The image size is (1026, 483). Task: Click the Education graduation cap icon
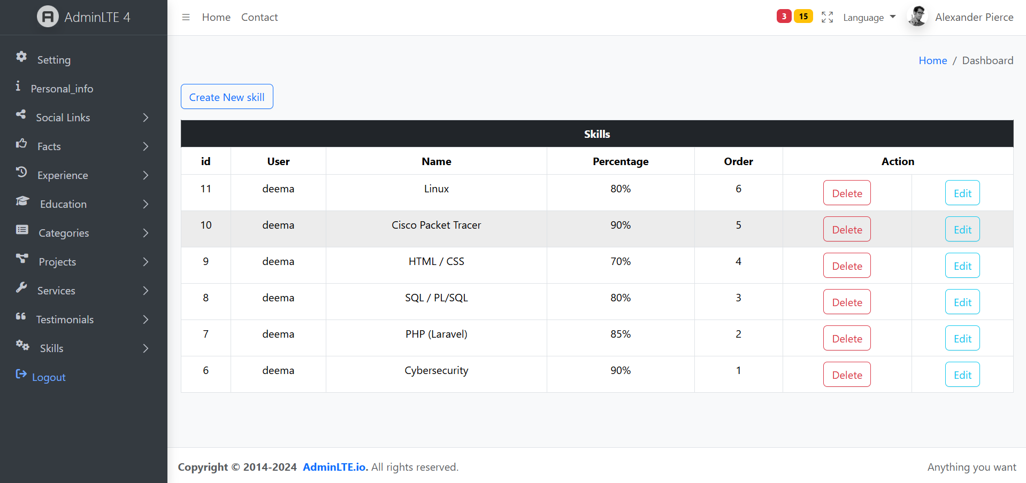[22, 200]
